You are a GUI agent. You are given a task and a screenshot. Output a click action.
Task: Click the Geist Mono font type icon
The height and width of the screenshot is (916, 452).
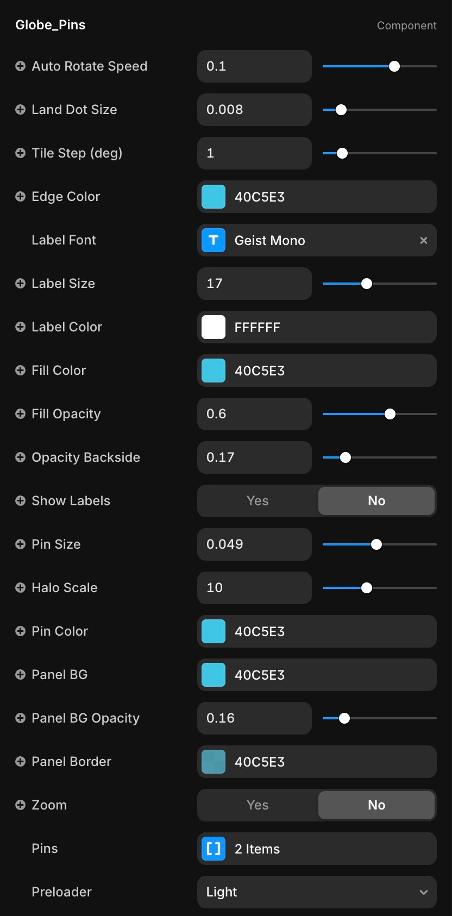click(x=214, y=240)
